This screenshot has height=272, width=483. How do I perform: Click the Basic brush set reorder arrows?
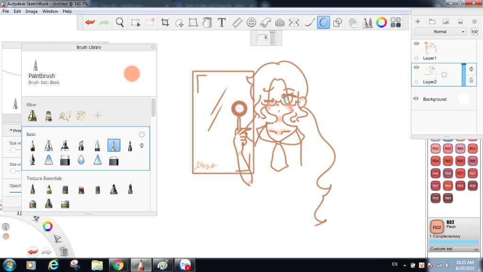142,145
